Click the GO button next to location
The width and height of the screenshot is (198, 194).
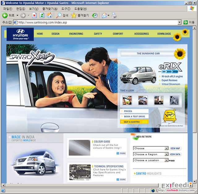(x=172, y=160)
